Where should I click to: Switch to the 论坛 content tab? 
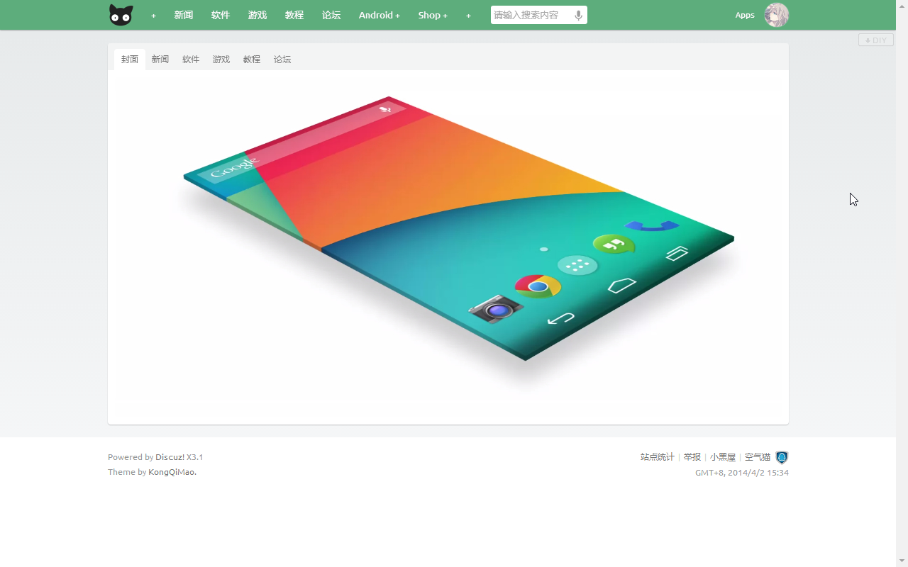pos(282,60)
